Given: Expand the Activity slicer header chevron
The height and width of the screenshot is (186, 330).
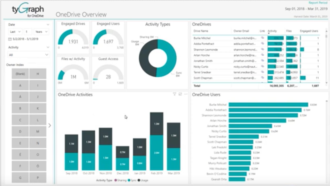Looking at the screenshot, I should [48, 47].
